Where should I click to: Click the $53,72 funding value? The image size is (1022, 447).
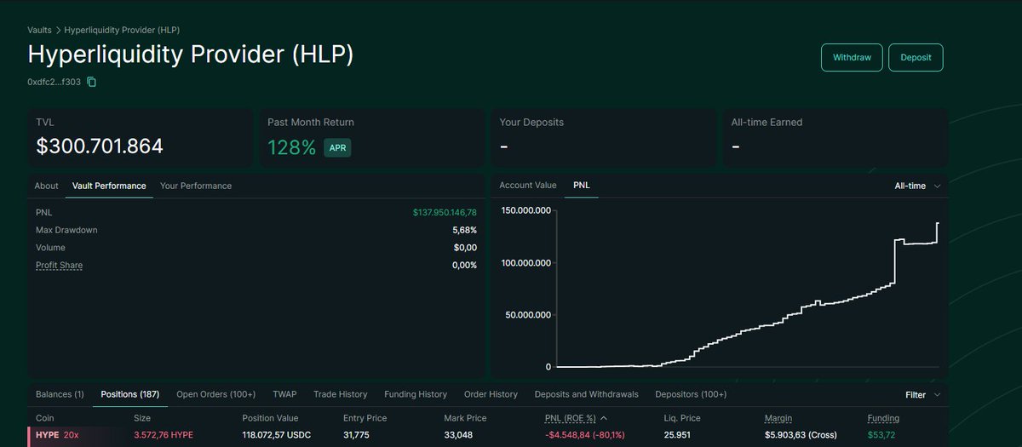[x=882, y=435]
